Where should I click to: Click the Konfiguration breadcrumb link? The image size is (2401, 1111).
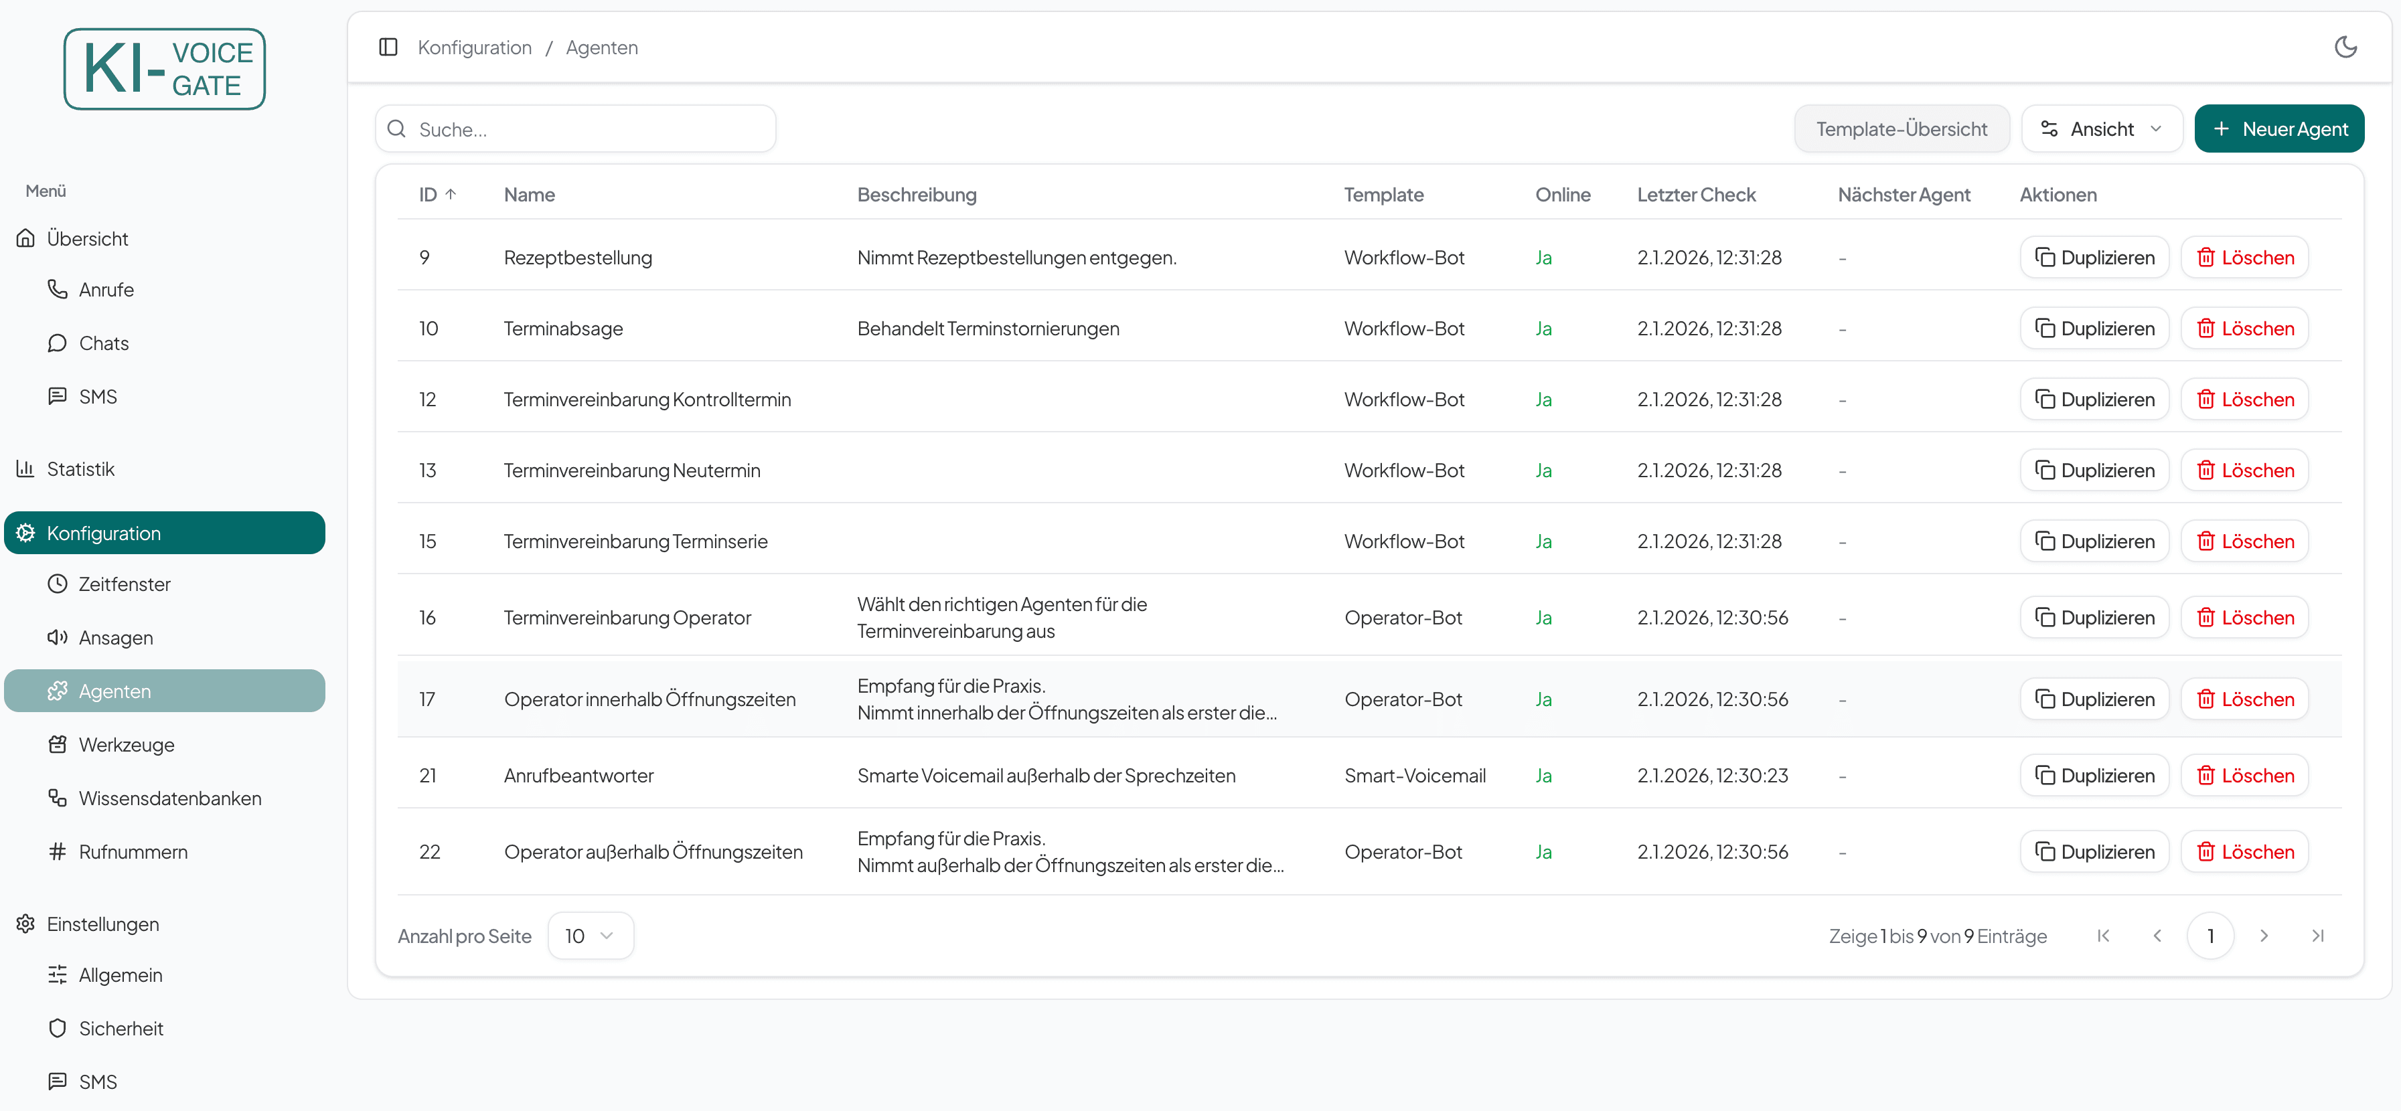(x=475, y=48)
